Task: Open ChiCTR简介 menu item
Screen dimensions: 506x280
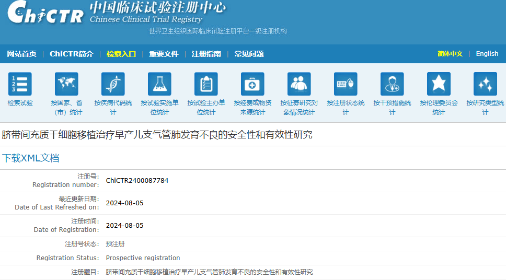Action: click(71, 54)
